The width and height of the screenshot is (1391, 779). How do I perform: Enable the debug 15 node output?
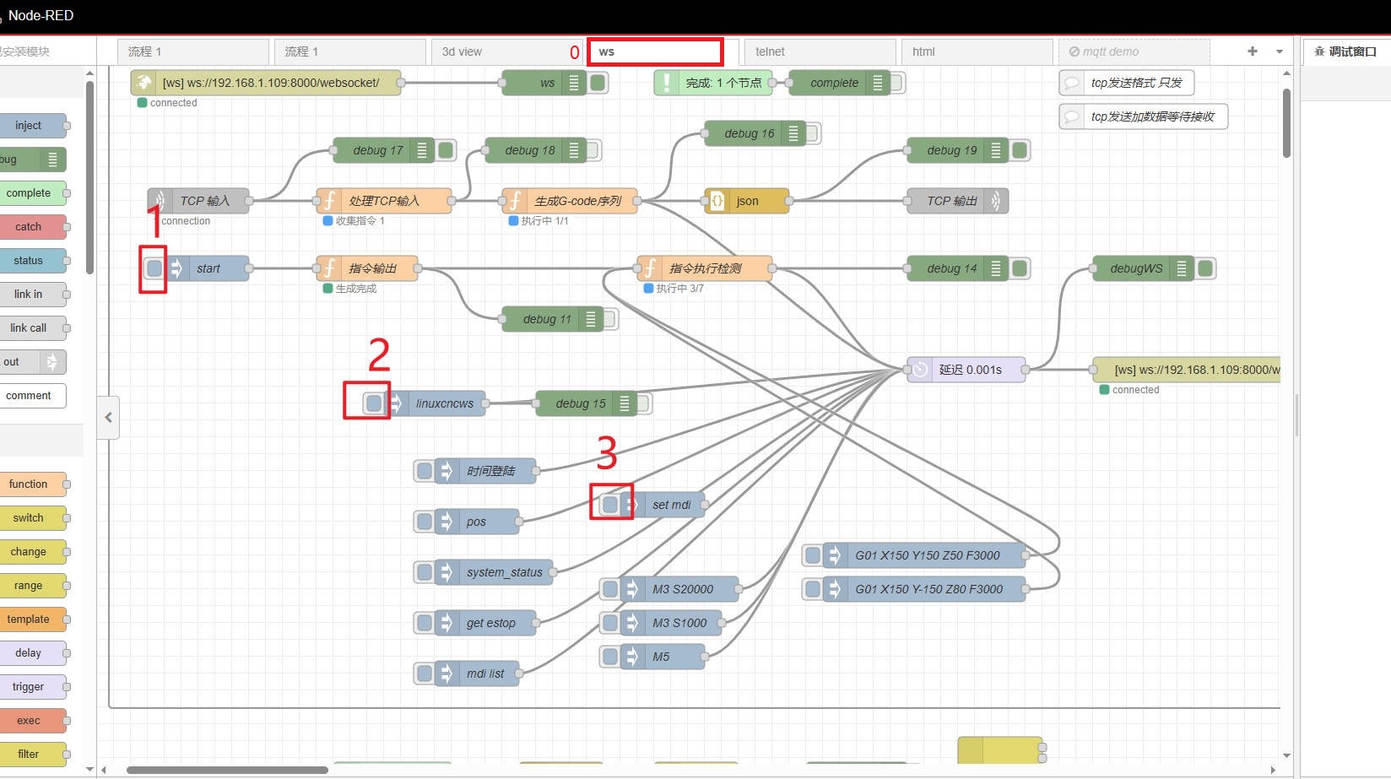(x=643, y=403)
